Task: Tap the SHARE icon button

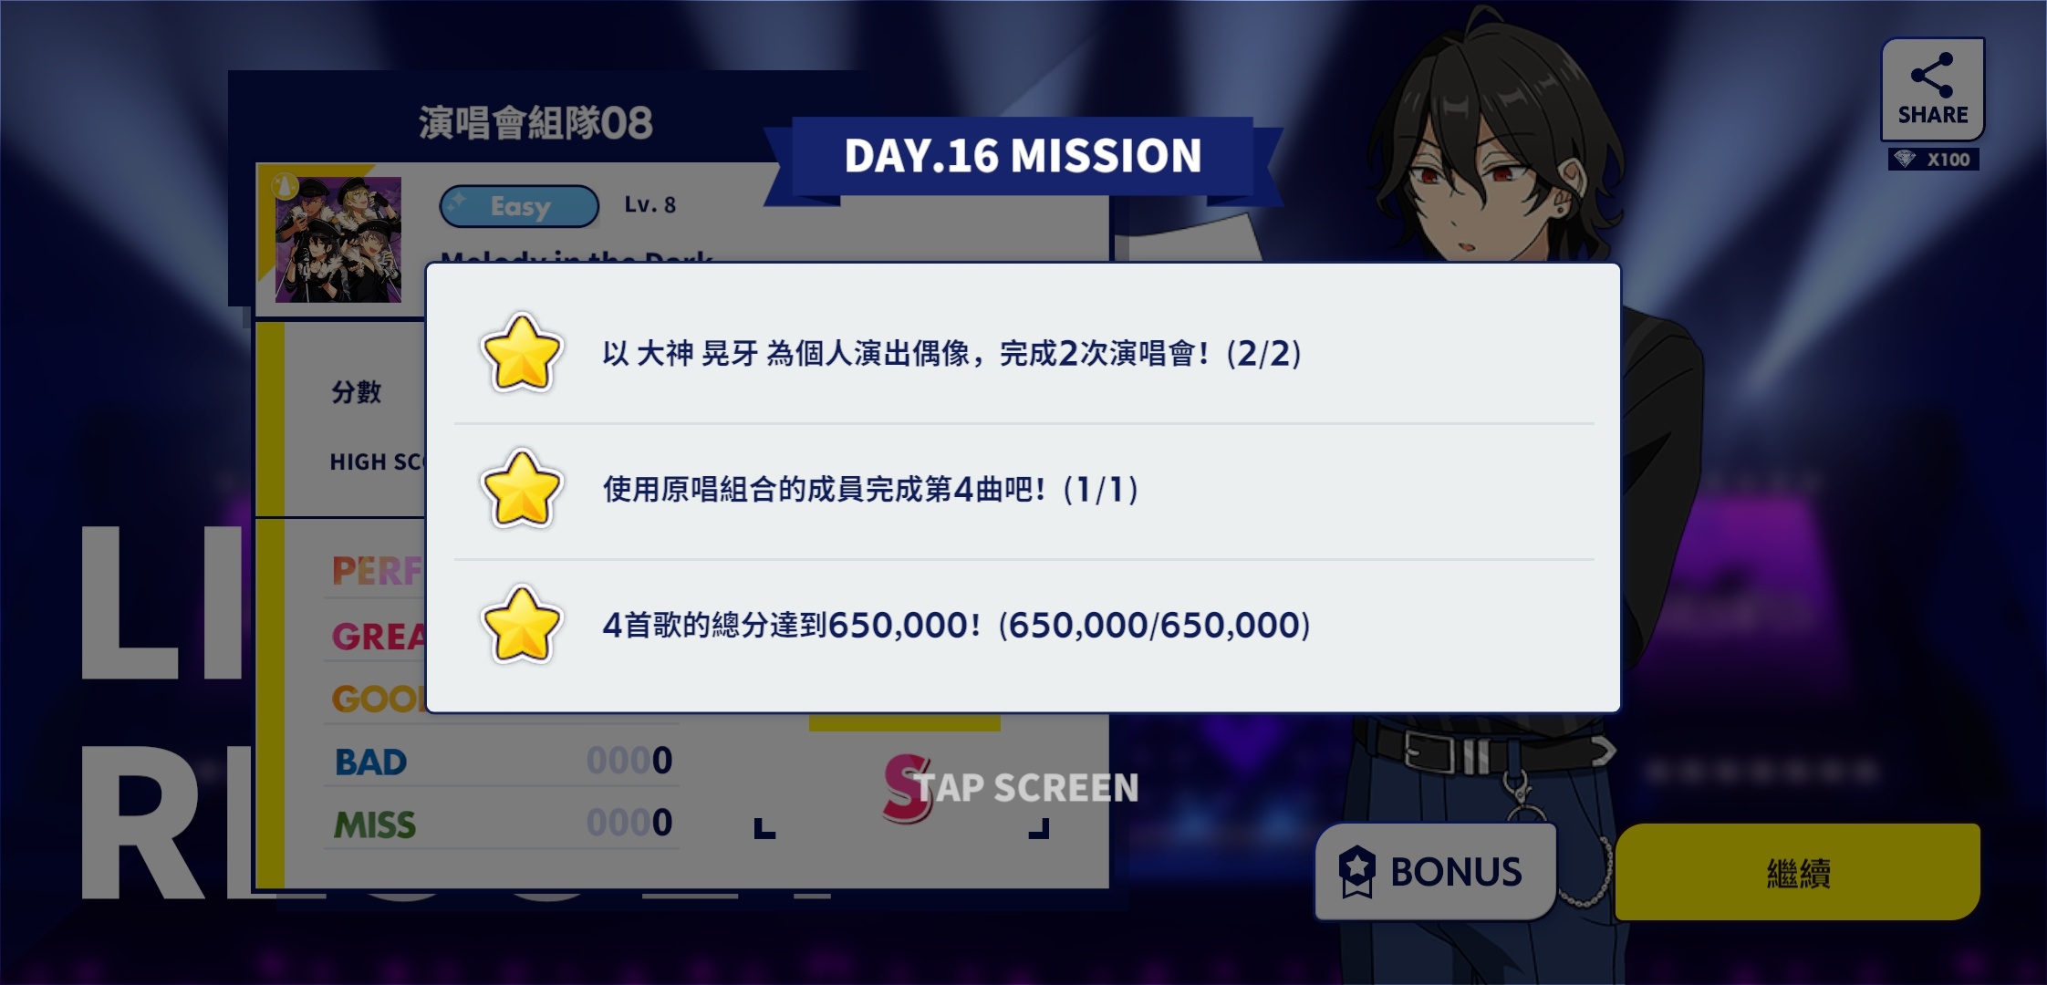Action: 1932,89
